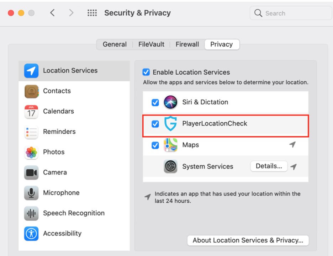333x256 pixels.
Task: Open Speech Recognition privacy settings
Action: (74, 213)
